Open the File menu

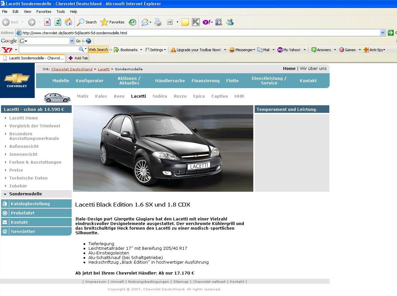click(5, 12)
